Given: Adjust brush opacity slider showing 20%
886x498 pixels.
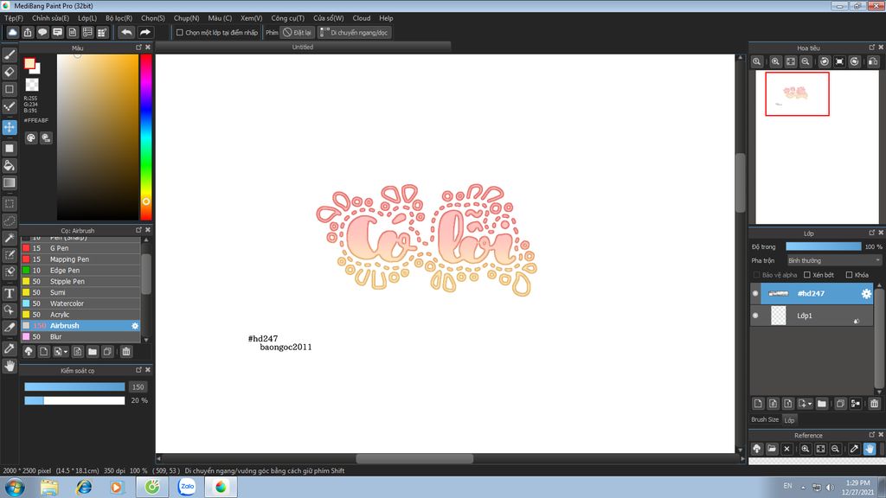Looking at the screenshot, I should [74, 400].
